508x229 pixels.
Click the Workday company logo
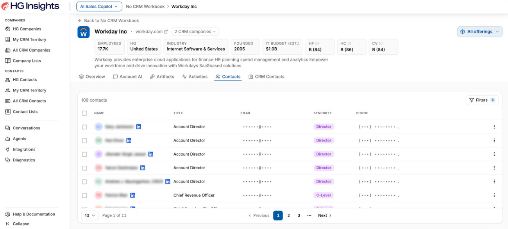tap(84, 32)
